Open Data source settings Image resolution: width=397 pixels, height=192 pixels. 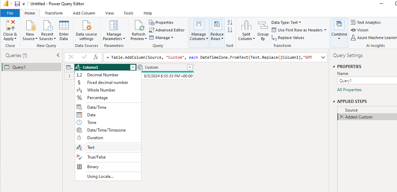coord(86,30)
